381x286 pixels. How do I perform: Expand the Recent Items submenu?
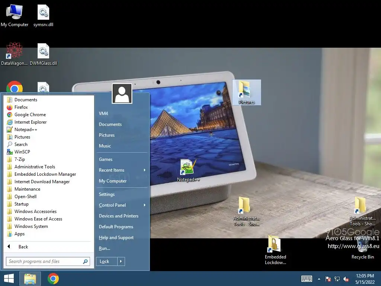[x=122, y=170]
